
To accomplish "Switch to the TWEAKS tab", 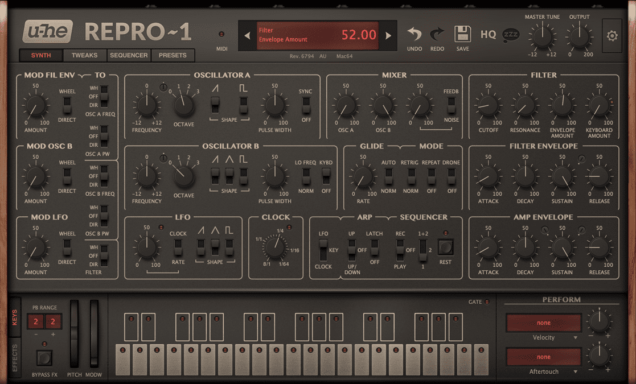I will tap(84, 55).
